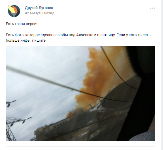Open the three-dot post options menu
163x150 pixels.
pyautogui.click(x=152, y=8)
